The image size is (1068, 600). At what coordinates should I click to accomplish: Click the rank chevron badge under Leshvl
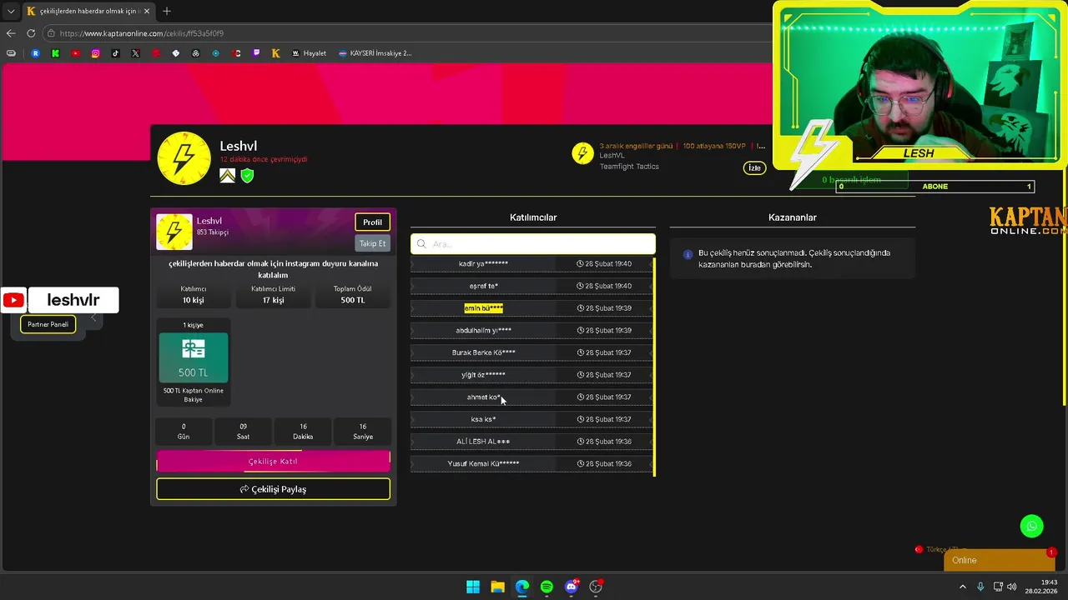(x=227, y=176)
